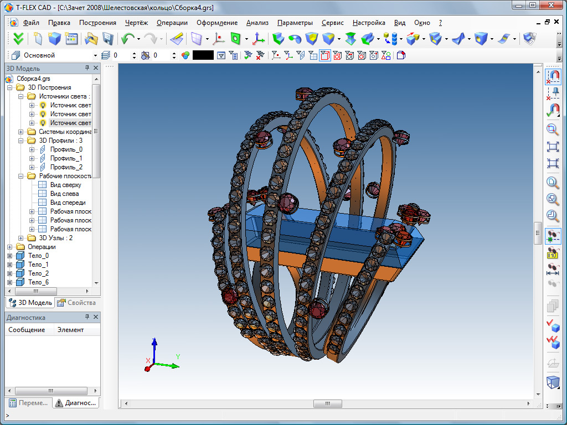Select Вид сверху in the model tree
Viewport: 567px width, 425px height.
coord(65,185)
